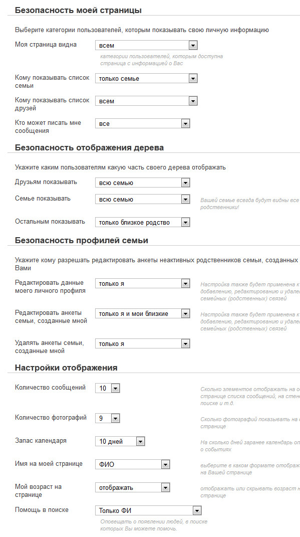
Task: Expand 'Кто может писать мне сообщения' dropdown
Action: click(x=143, y=124)
